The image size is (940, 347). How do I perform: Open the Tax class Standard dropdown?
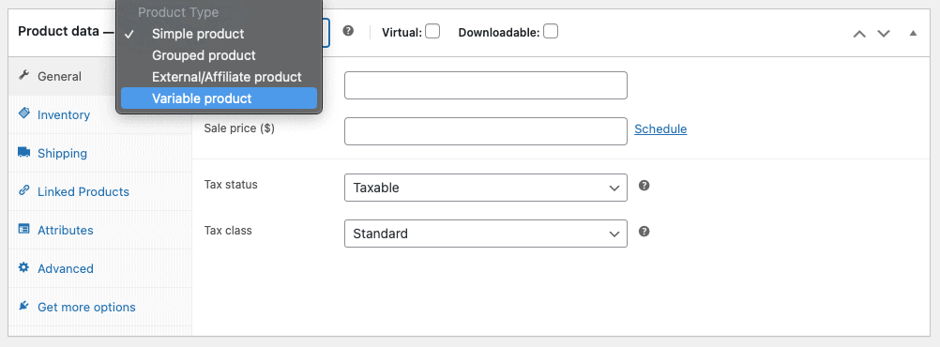pyautogui.click(x=486, y=234)
